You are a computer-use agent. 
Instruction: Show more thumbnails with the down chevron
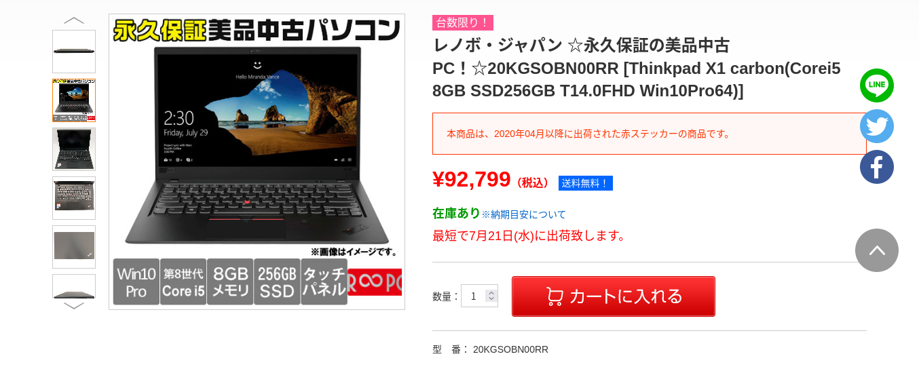[74, 306]
